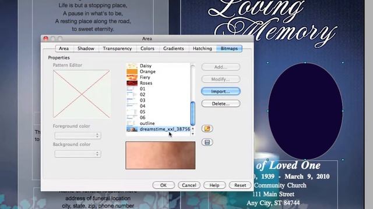Select the Hatching tab
Image resolution: width=373 pixels, height=209 pixels.
pyautogui.click(x=202, y=49)
